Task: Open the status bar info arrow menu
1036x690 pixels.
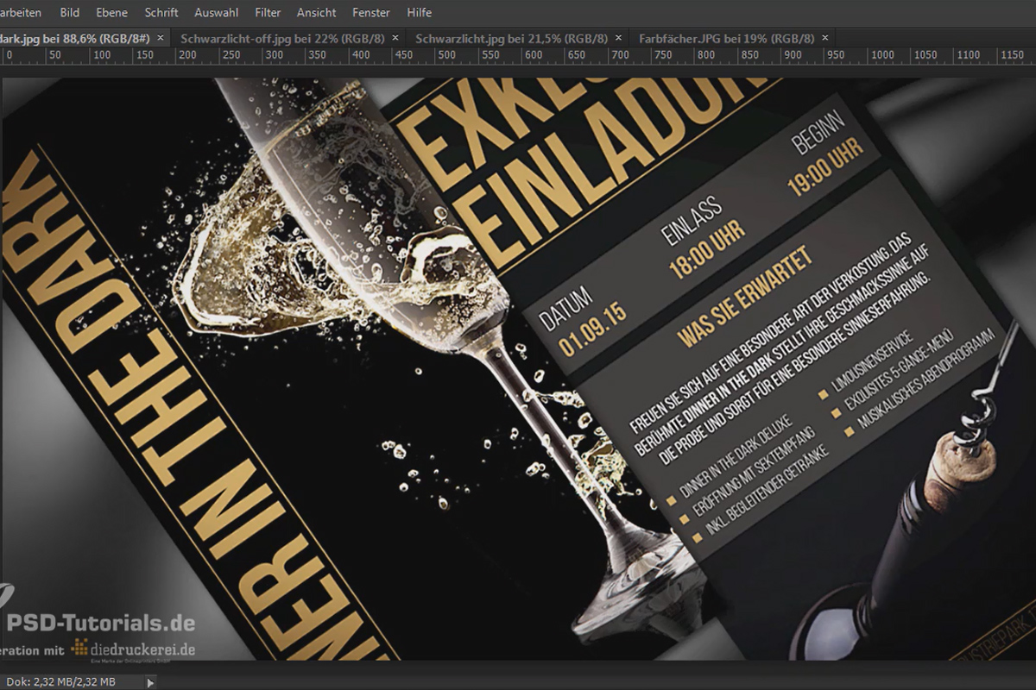Action: click(152, 681)
